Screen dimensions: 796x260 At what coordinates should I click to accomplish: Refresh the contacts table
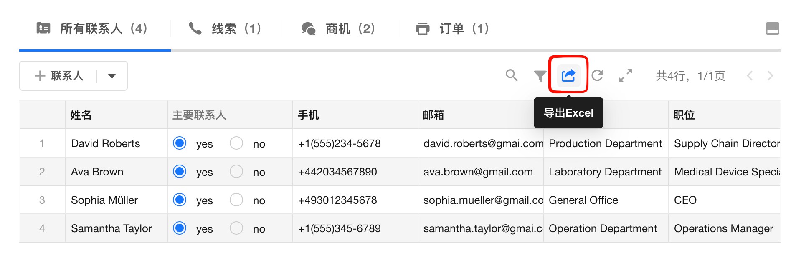597,75
